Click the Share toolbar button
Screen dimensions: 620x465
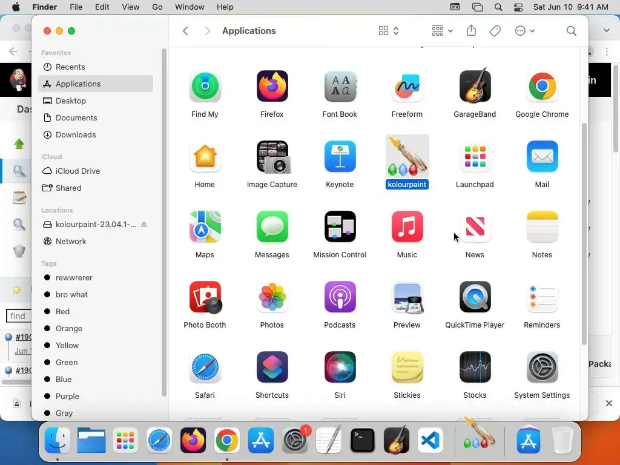471,31
